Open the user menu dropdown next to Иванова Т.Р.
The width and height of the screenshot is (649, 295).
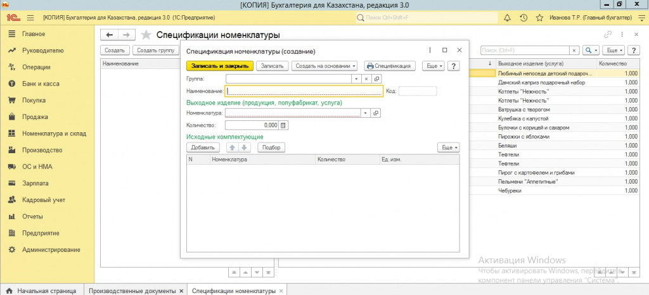(x=640, y=18)
